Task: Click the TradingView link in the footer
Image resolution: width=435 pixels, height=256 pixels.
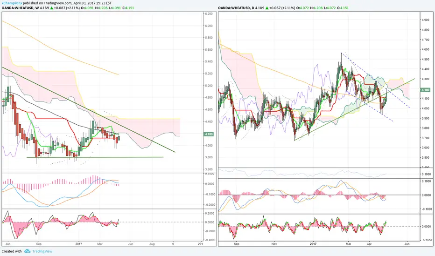Action: click(x=42, y=251)
